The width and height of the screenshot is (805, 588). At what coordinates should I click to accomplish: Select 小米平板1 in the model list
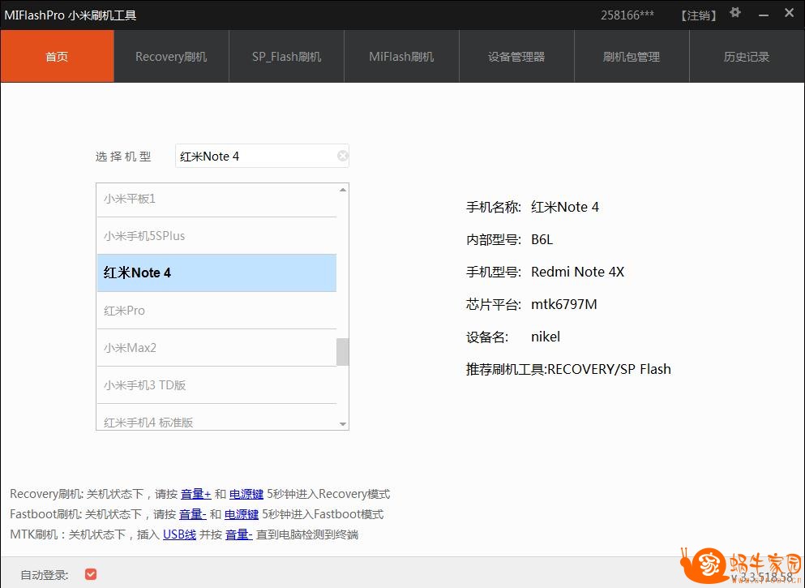coord(216,199)
